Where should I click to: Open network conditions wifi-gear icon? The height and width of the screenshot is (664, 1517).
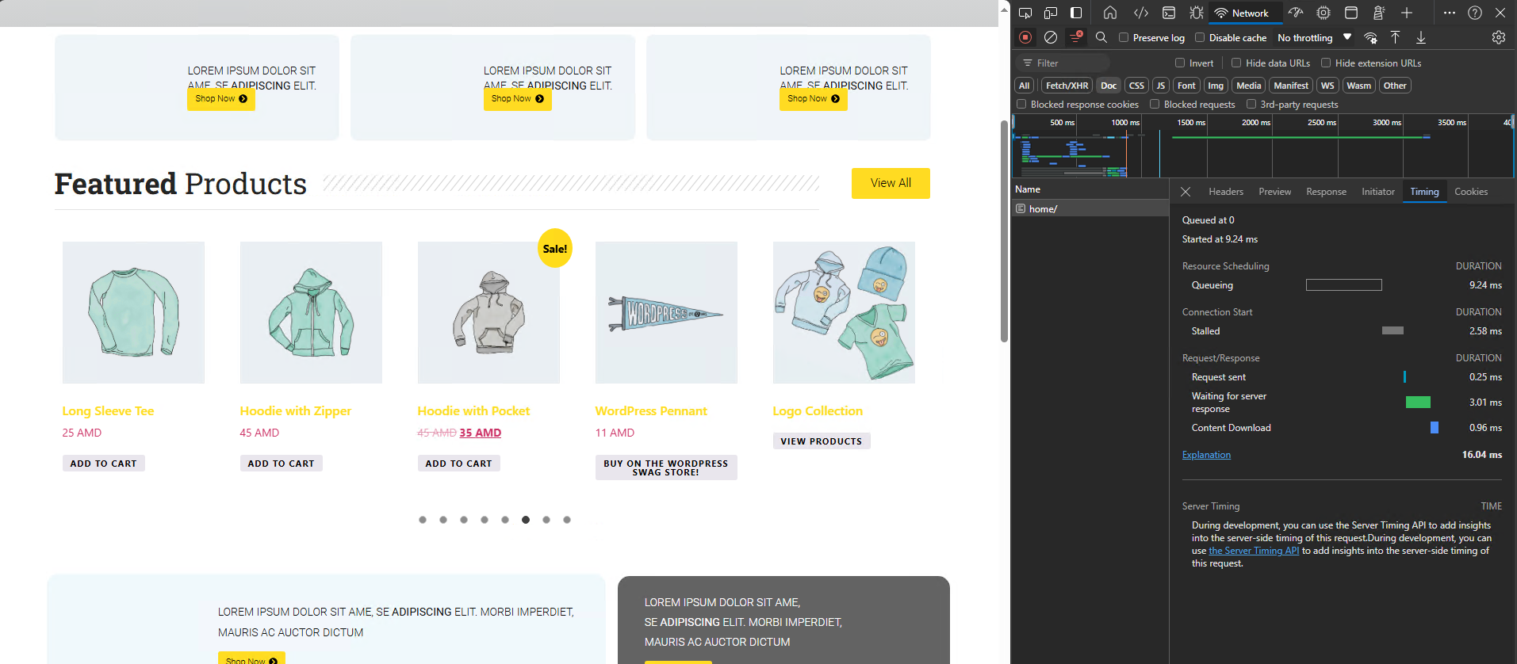click(x=1370, y=37)
